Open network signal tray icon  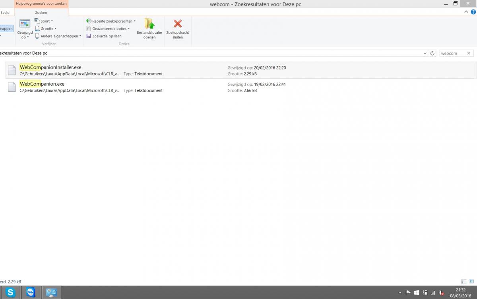point(433,293)
